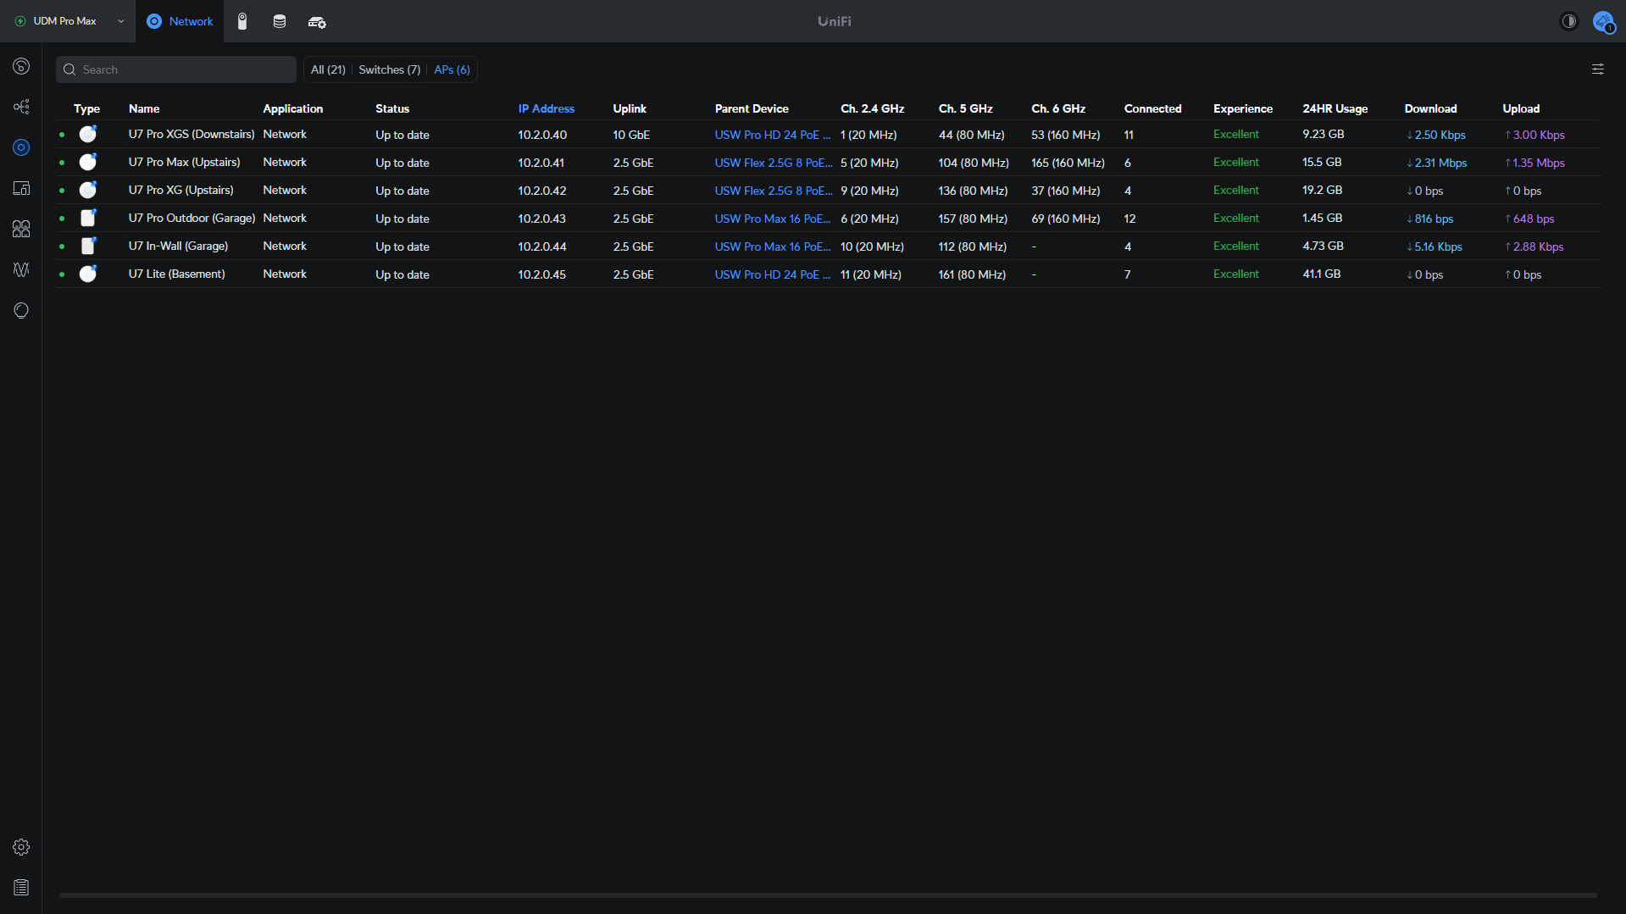Open USW Flex 2.5G link for U7 Pro XG
This screenshot has height=914, width=1626.
coord(773,191)
